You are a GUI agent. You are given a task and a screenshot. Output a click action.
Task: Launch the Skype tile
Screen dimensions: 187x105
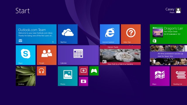click(x=25, y=55)
